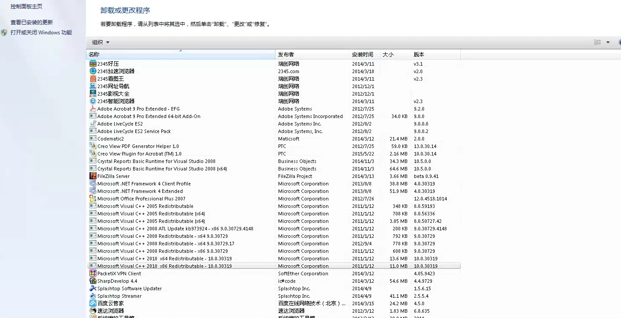This screenshot has height=318, width=621.
Task: Click publisher 百度在线网络技术 cell
Action: click(x=312, y=303)
